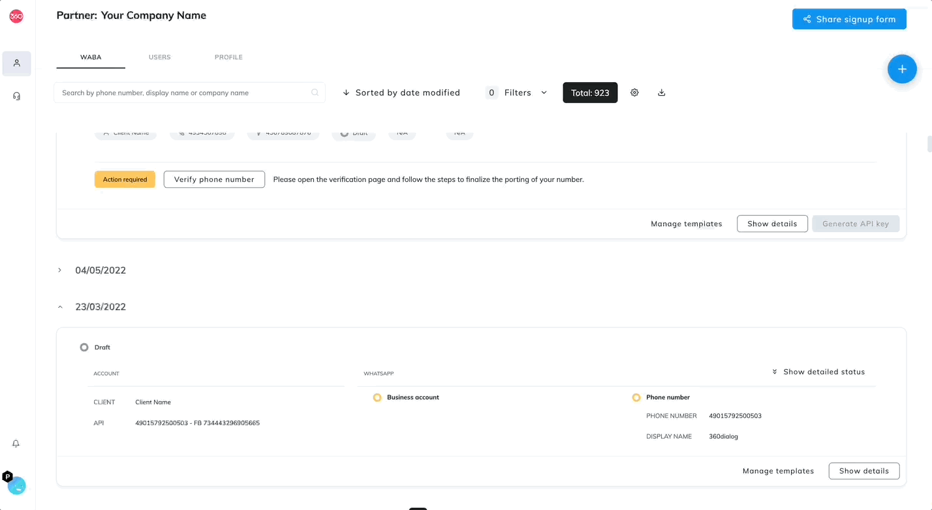
Task: Click the blue plus add button
Action: pos(902,69)
